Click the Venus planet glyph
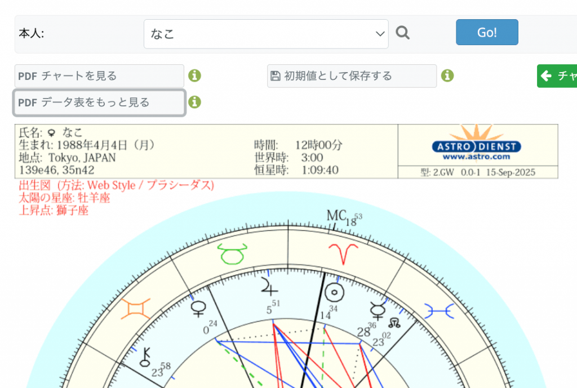Viewport: 577px width, 388px height. coord(199,309)
